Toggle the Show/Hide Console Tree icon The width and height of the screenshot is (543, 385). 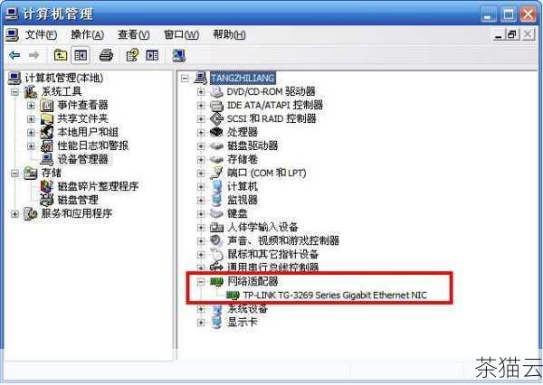click(81, 55)
